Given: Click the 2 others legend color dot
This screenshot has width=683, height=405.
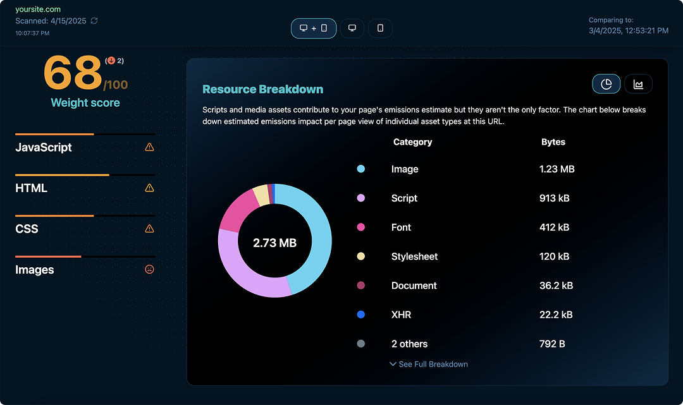Looking at the screenshot, I should [360, 344].
